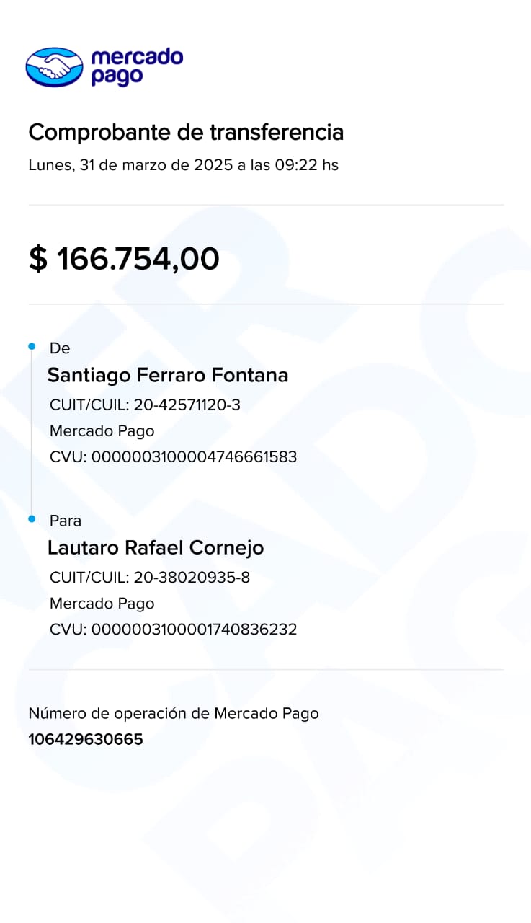The width and height of the screenshot is (531, 923).
Task: Click the "Número de operación de Mercado Pago" label
Action: pyautogui.click(x=173, y=714)
